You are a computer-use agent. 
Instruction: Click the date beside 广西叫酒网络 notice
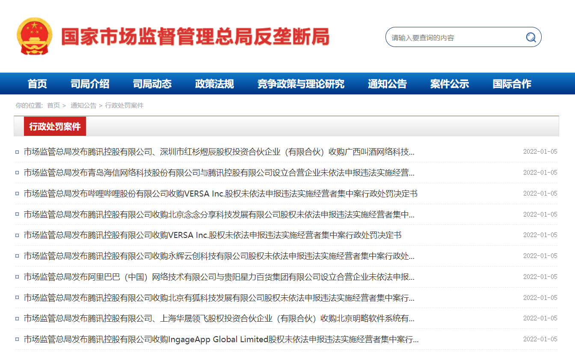pos(540,152)
